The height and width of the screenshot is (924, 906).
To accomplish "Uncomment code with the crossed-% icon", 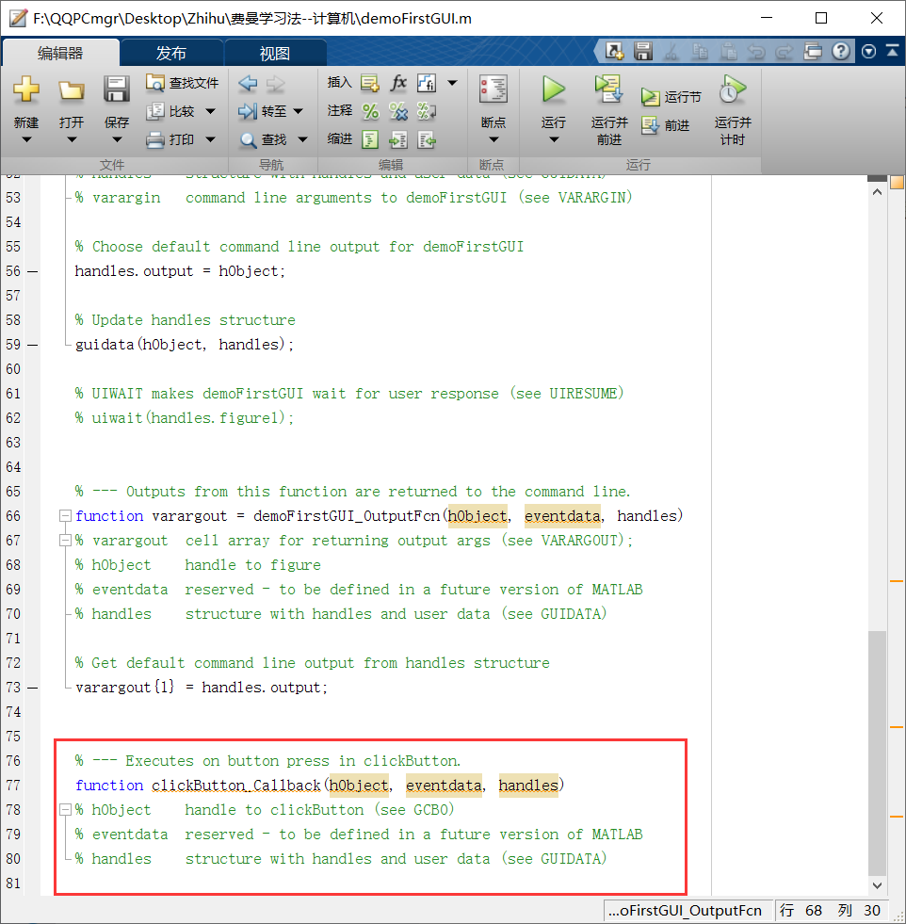I will click(397, 111).
